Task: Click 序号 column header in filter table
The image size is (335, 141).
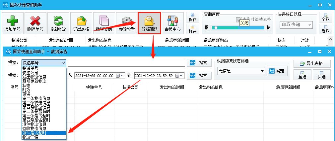Action: coord(15,87)
